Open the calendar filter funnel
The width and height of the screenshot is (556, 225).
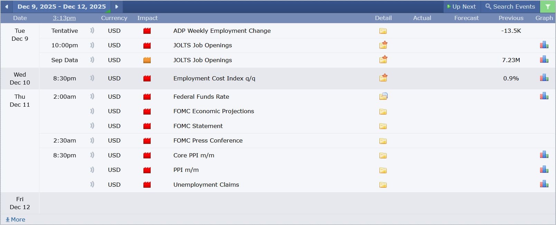(548, 7)
